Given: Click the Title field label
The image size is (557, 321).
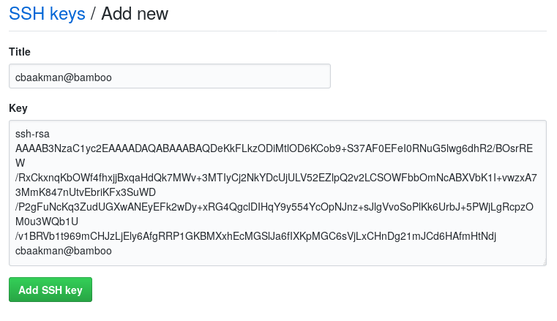Looking at the screenshot, I should click(20, 51).
